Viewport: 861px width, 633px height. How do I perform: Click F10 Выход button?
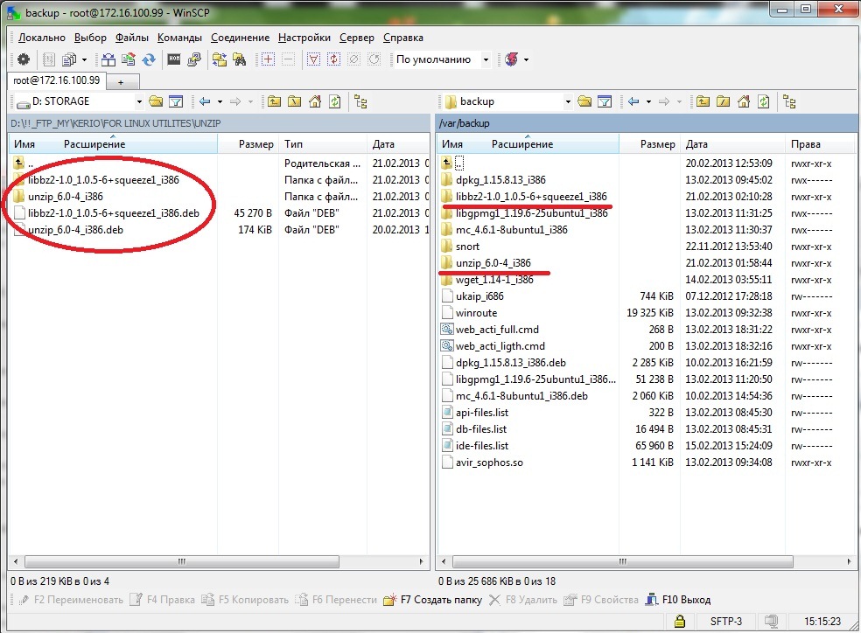(677, 600)
